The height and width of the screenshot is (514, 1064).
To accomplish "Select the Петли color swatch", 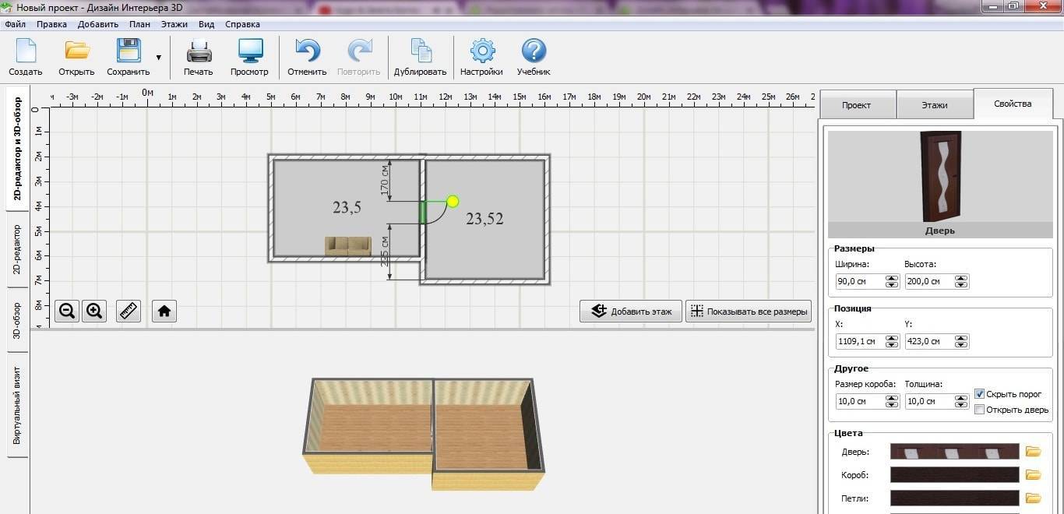I will tap(954, 498).
